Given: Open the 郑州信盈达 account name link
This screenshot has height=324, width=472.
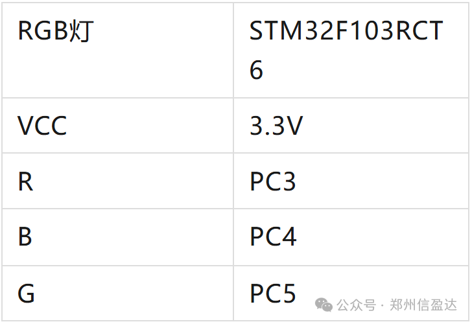Looking at the screenshot, I should click(423, 305).
